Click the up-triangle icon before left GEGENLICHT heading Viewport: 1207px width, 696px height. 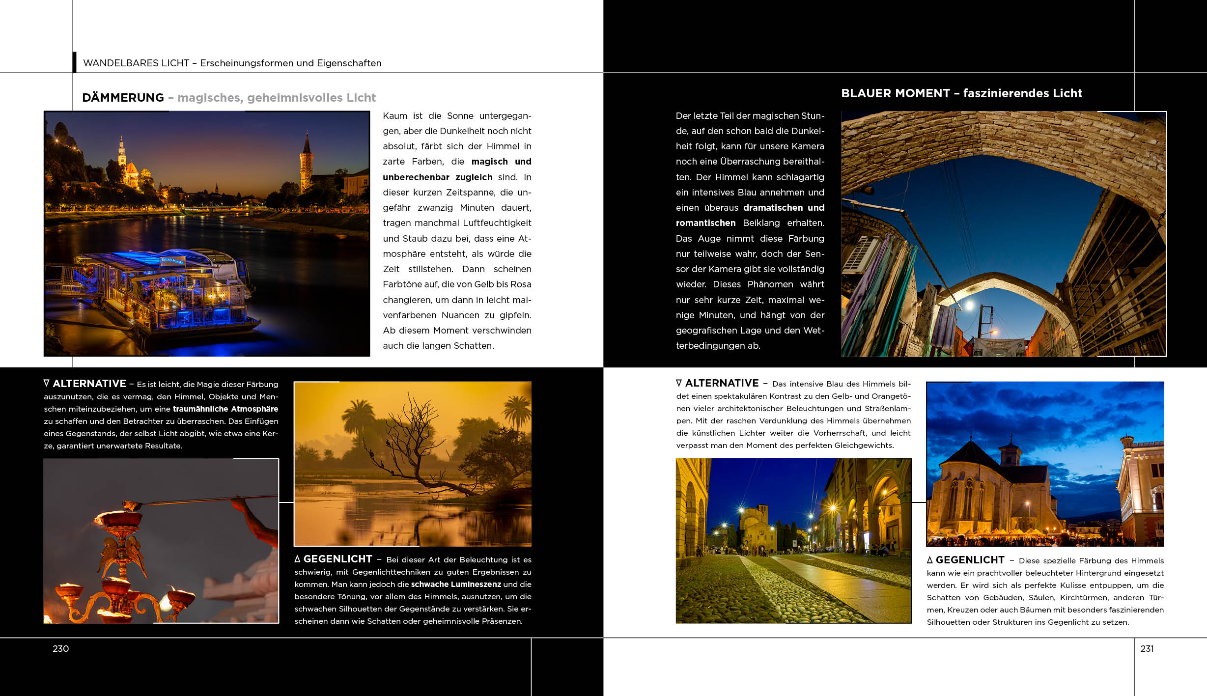point(297,559)
